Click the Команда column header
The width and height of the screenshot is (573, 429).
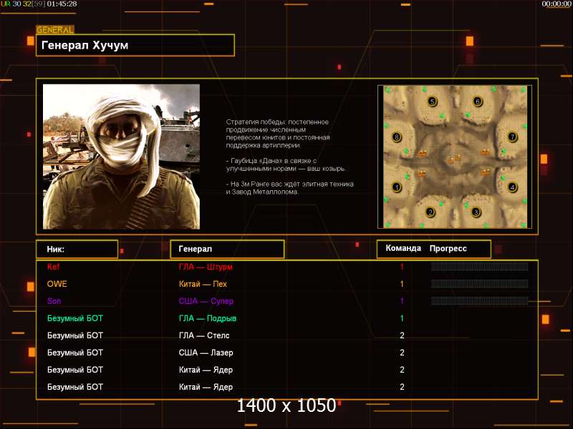(x=403, y=249)
